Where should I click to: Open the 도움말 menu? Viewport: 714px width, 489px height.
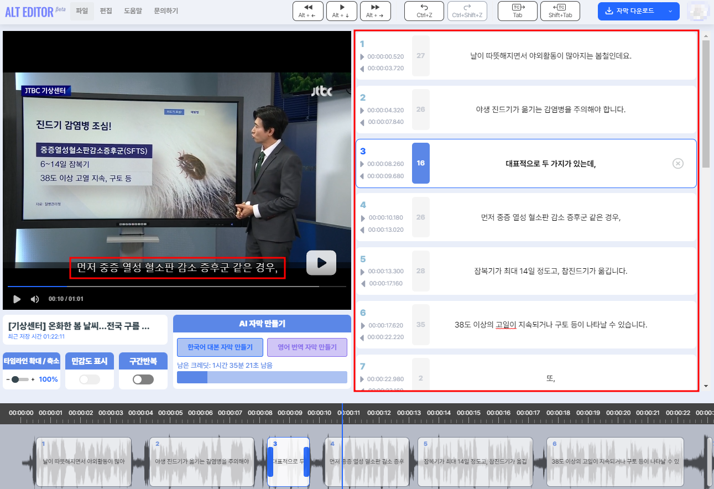point(133,11)
